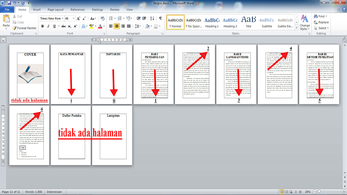
Task: Apply the Title style
Action: (x=248, y=22)
